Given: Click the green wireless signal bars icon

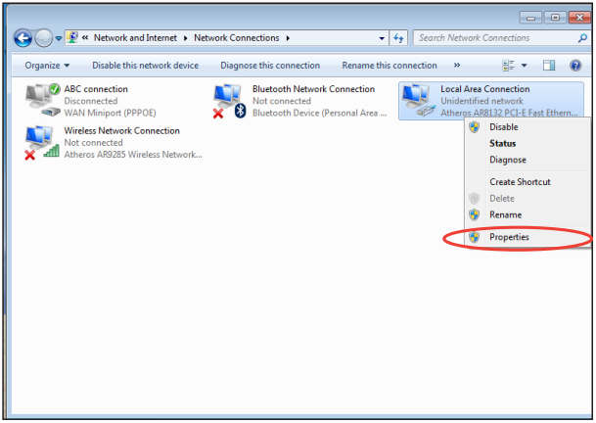Looking at the screenshot, I should [x=51, y=151].
